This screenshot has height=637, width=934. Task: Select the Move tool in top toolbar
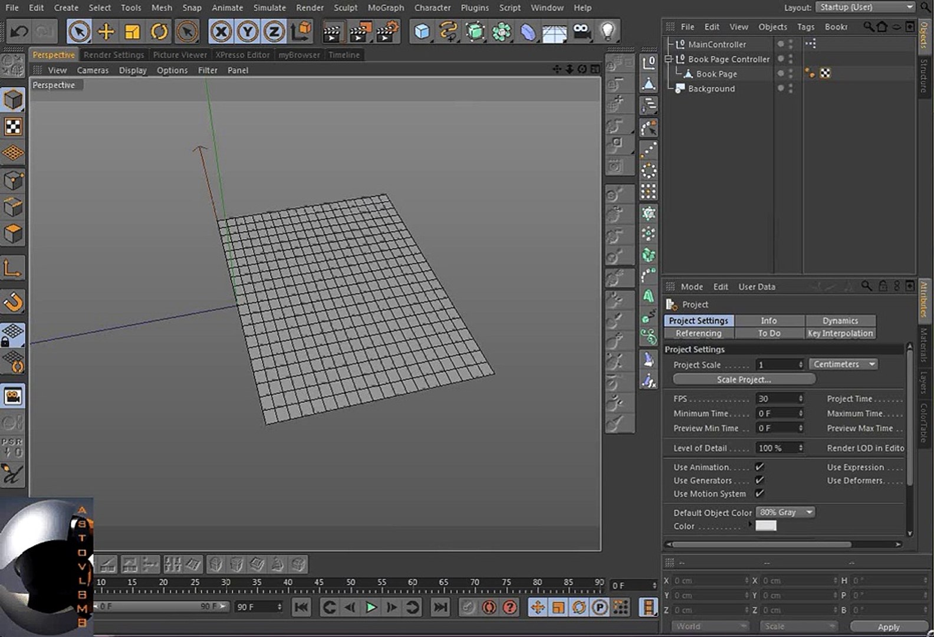pos(106,31)
